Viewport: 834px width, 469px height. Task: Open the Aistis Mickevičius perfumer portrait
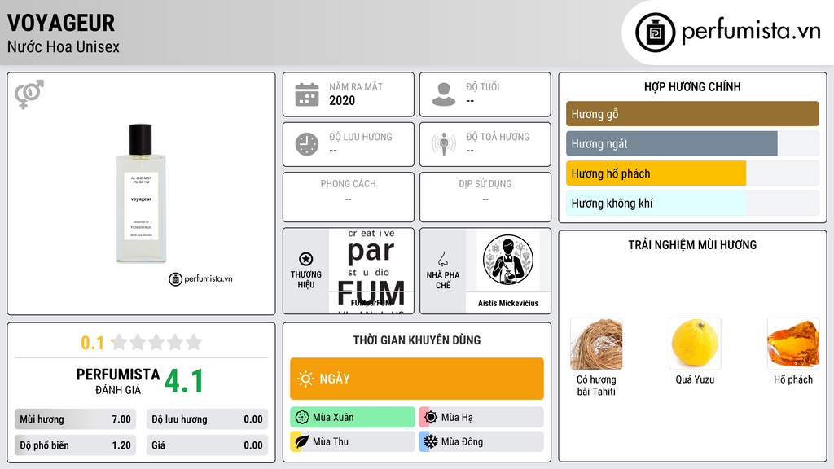[508, 260]
